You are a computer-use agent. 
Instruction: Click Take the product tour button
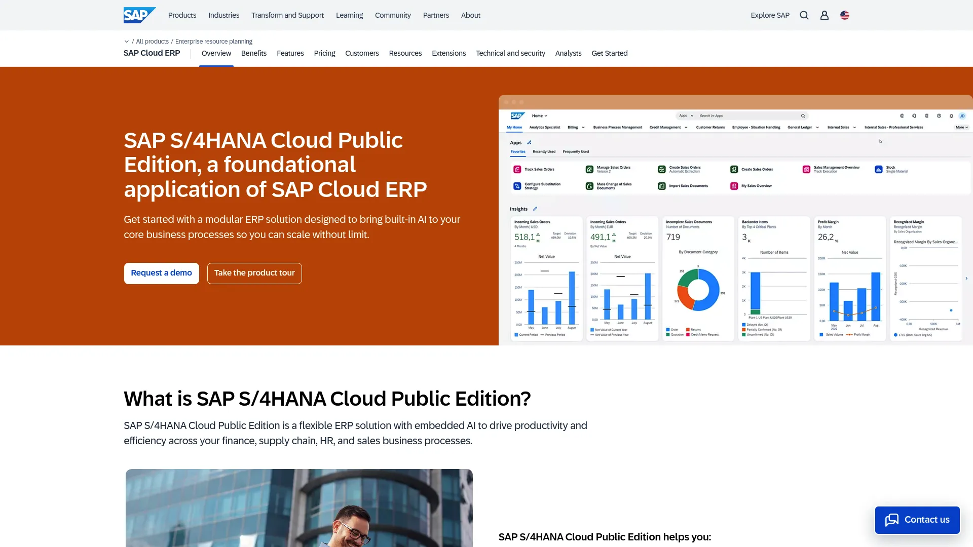click(254, 273)
